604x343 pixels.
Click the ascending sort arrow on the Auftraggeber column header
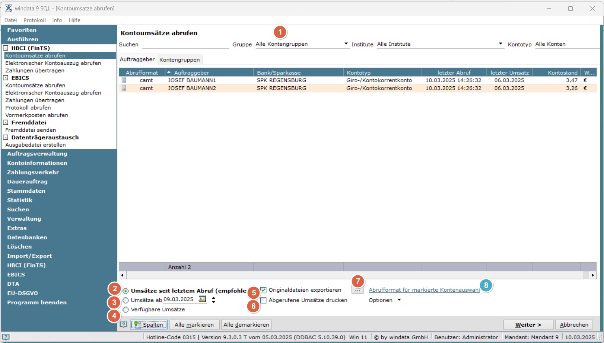click(169, 72)
